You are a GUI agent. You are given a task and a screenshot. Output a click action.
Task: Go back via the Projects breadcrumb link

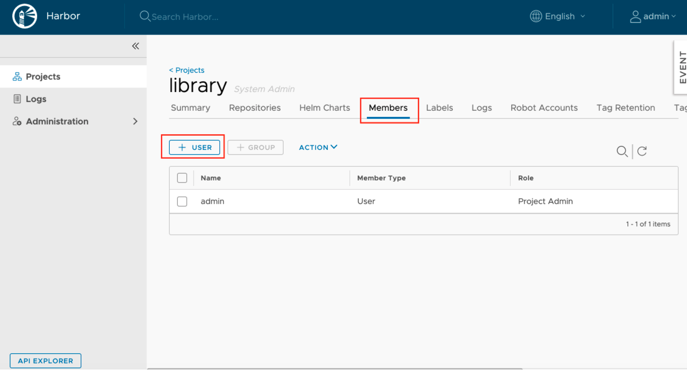click(187, 70)
